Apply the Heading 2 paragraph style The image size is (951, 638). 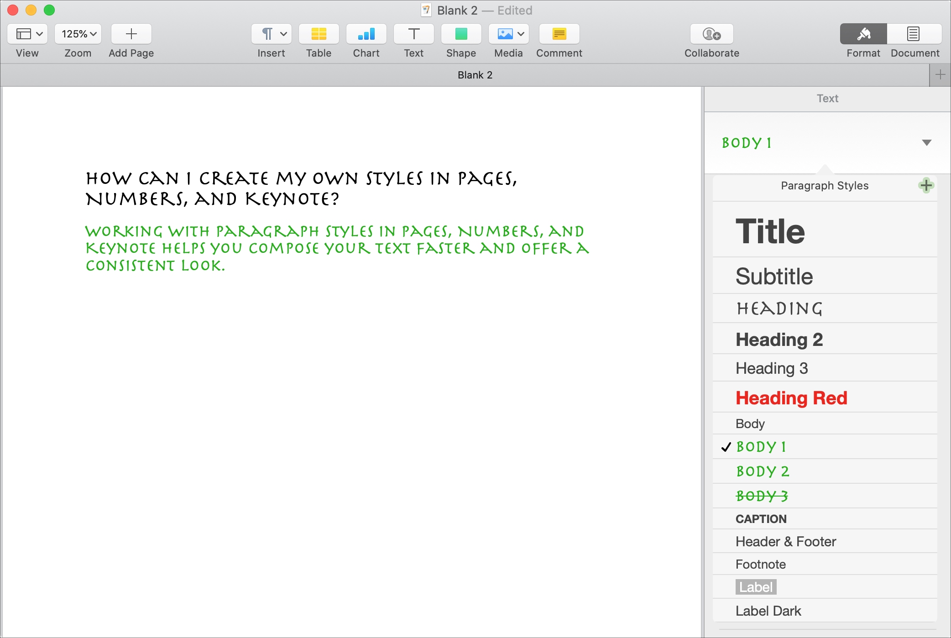(825, 339)
